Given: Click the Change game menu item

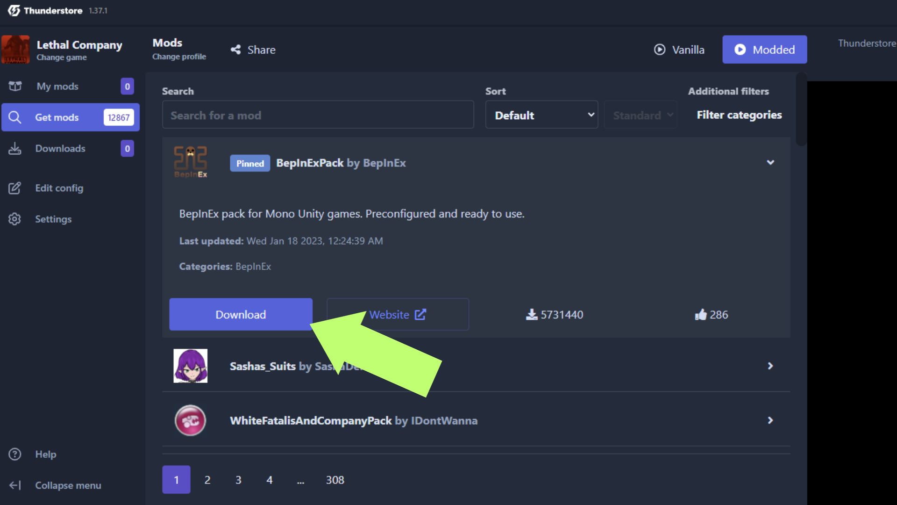Looking at the screenshot, I should pos(62,57).
